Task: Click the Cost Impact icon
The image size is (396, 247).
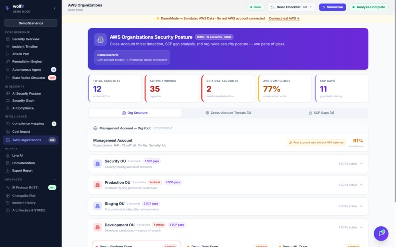Action: coord(8,131)
